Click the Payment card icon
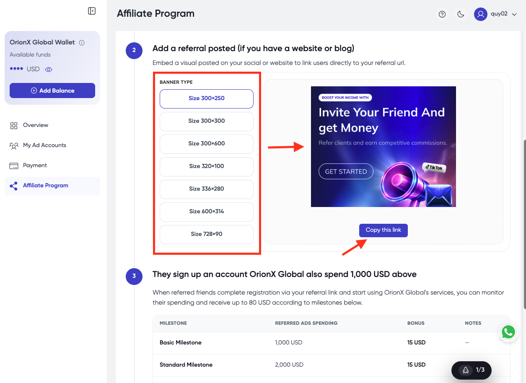 tap(14, 166)
